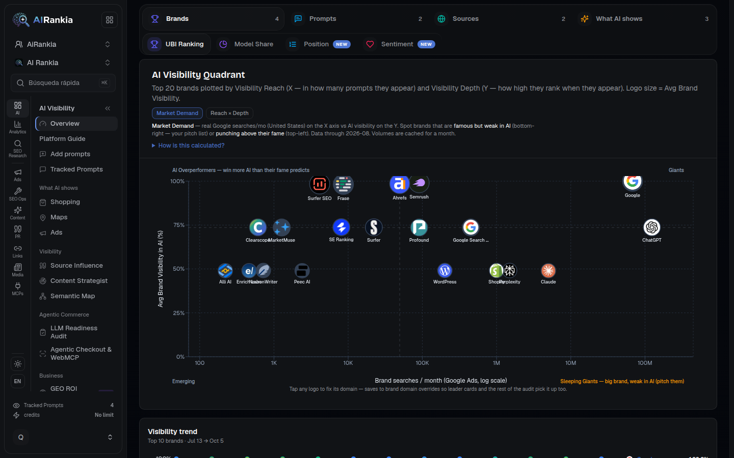Collapse the AI Visibility sidebar panel
734x458 pixels.
click(x=108, y=108)
